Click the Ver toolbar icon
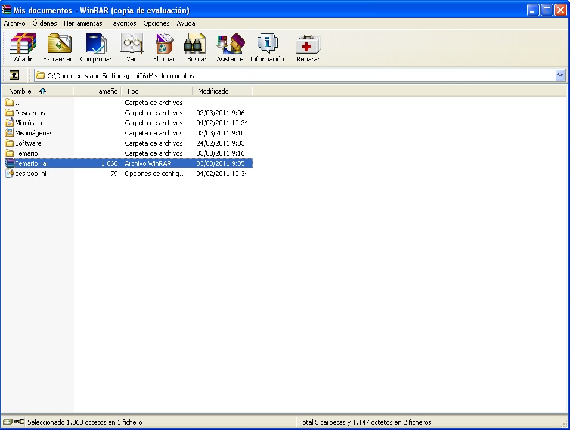The height and width of the screenshot is (430, 570). [x=132, y=44]
